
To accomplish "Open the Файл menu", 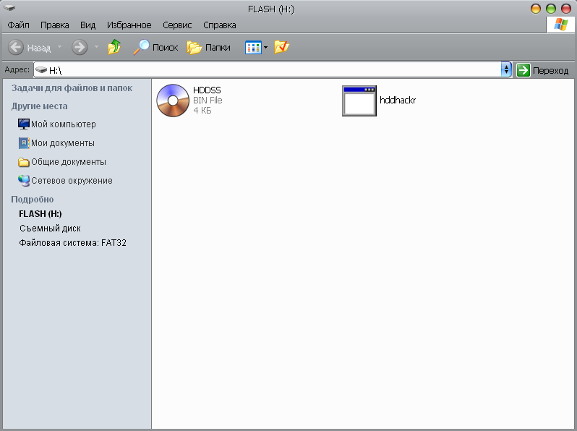I will (18, 25).
